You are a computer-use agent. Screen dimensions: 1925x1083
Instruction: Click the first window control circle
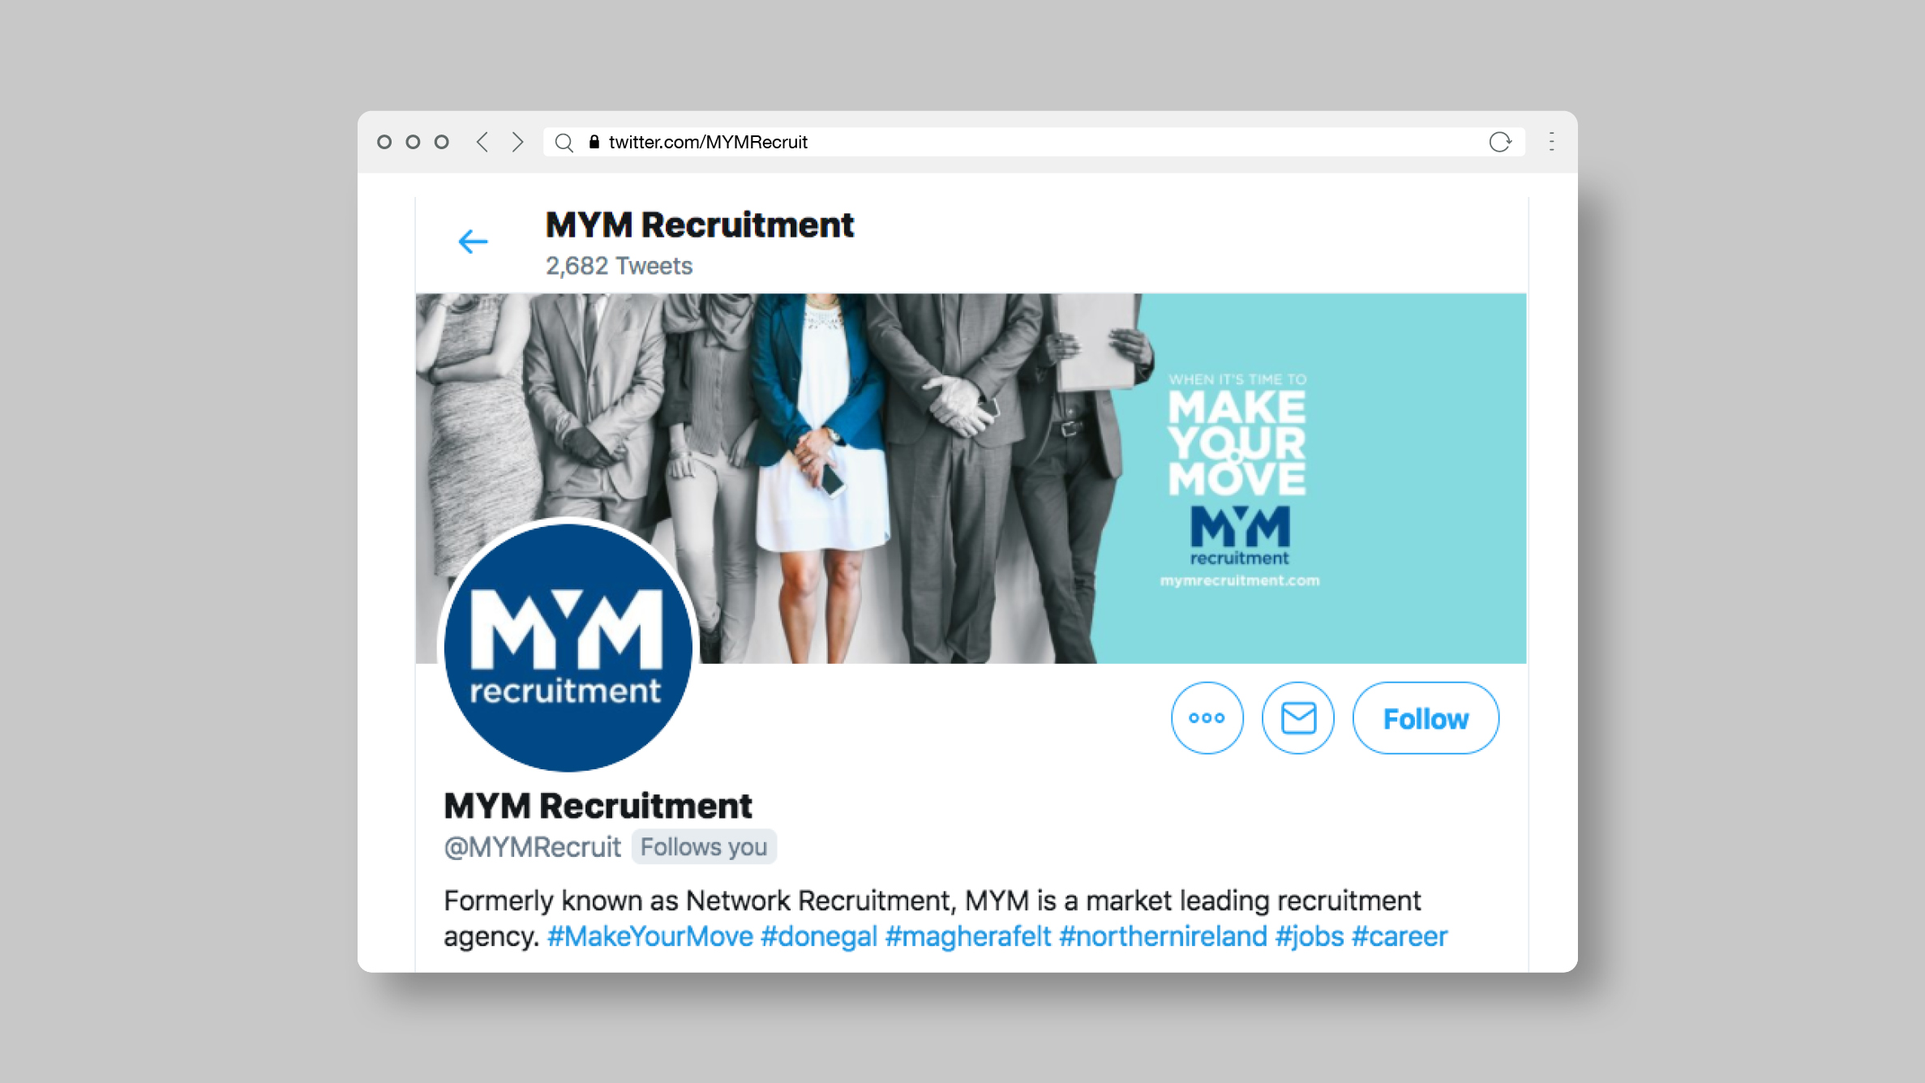click(384, 142)
